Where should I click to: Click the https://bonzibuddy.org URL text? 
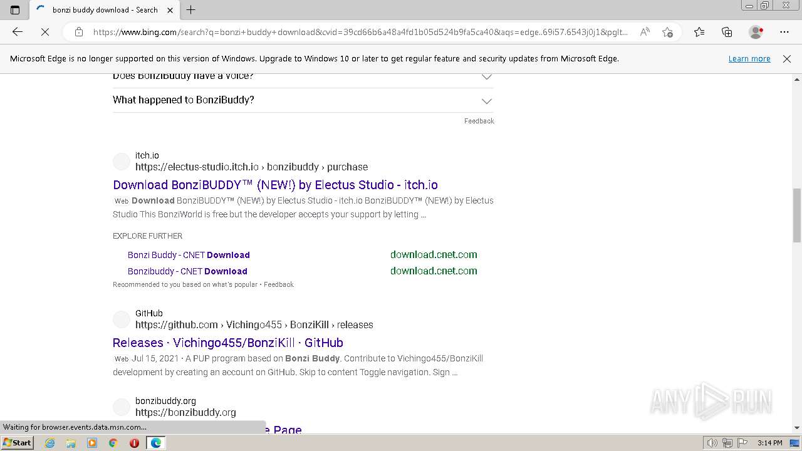point(185,412)
